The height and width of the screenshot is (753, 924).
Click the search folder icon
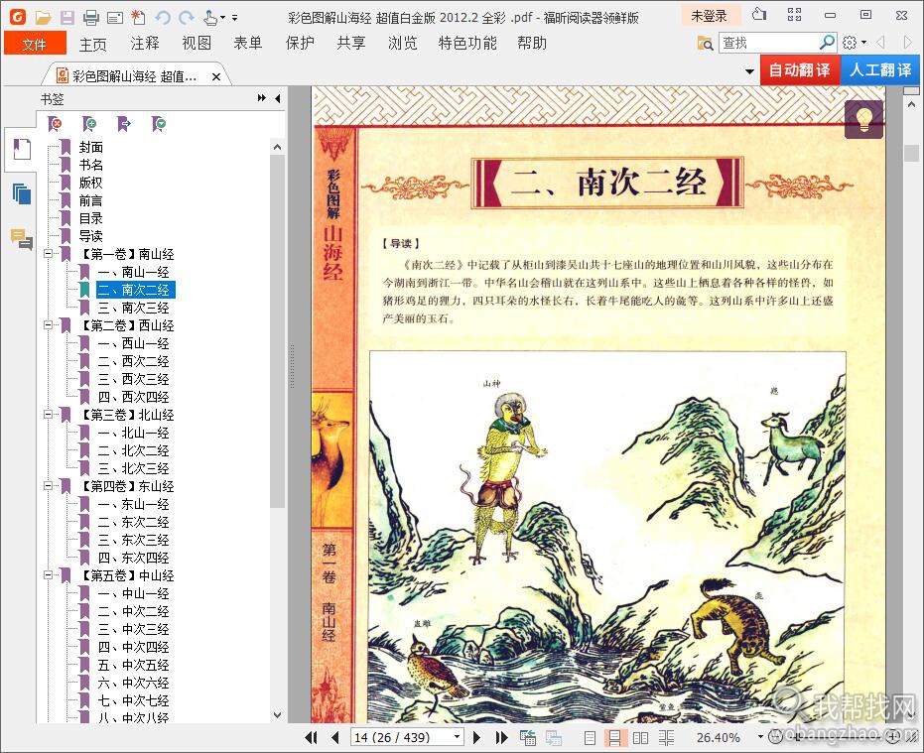pos(705,43)
